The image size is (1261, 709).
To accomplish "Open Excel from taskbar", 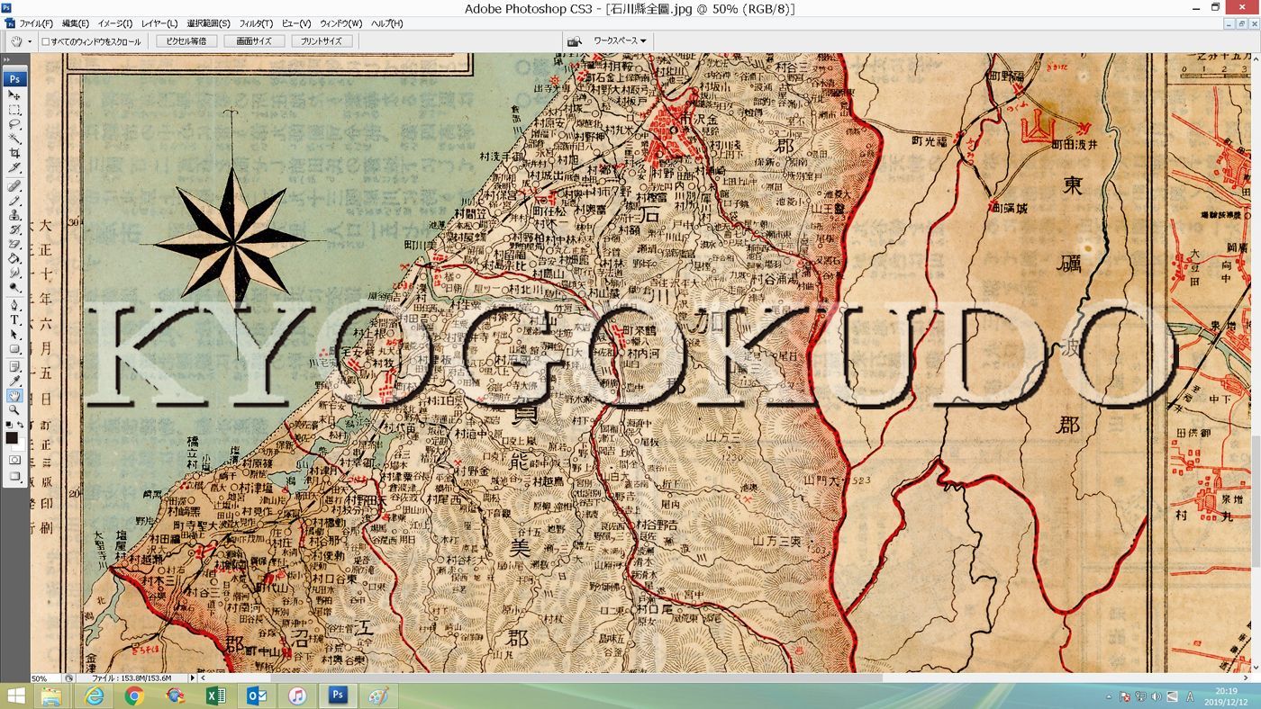I will (215, 696).
